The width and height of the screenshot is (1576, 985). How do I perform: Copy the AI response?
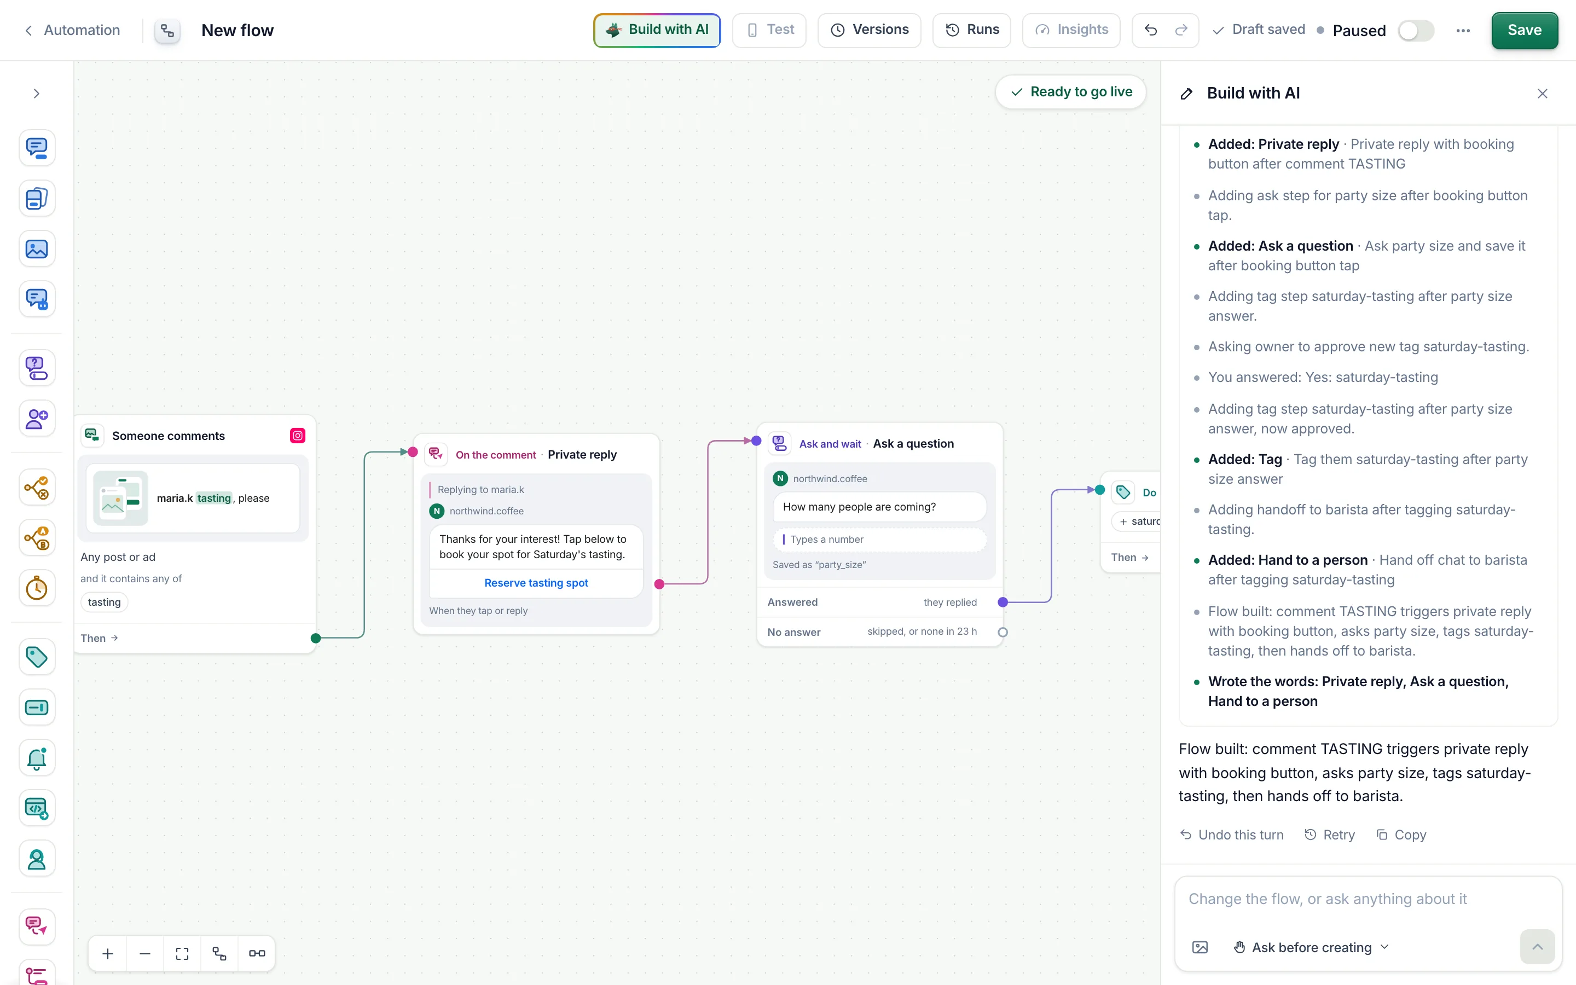1401,835
